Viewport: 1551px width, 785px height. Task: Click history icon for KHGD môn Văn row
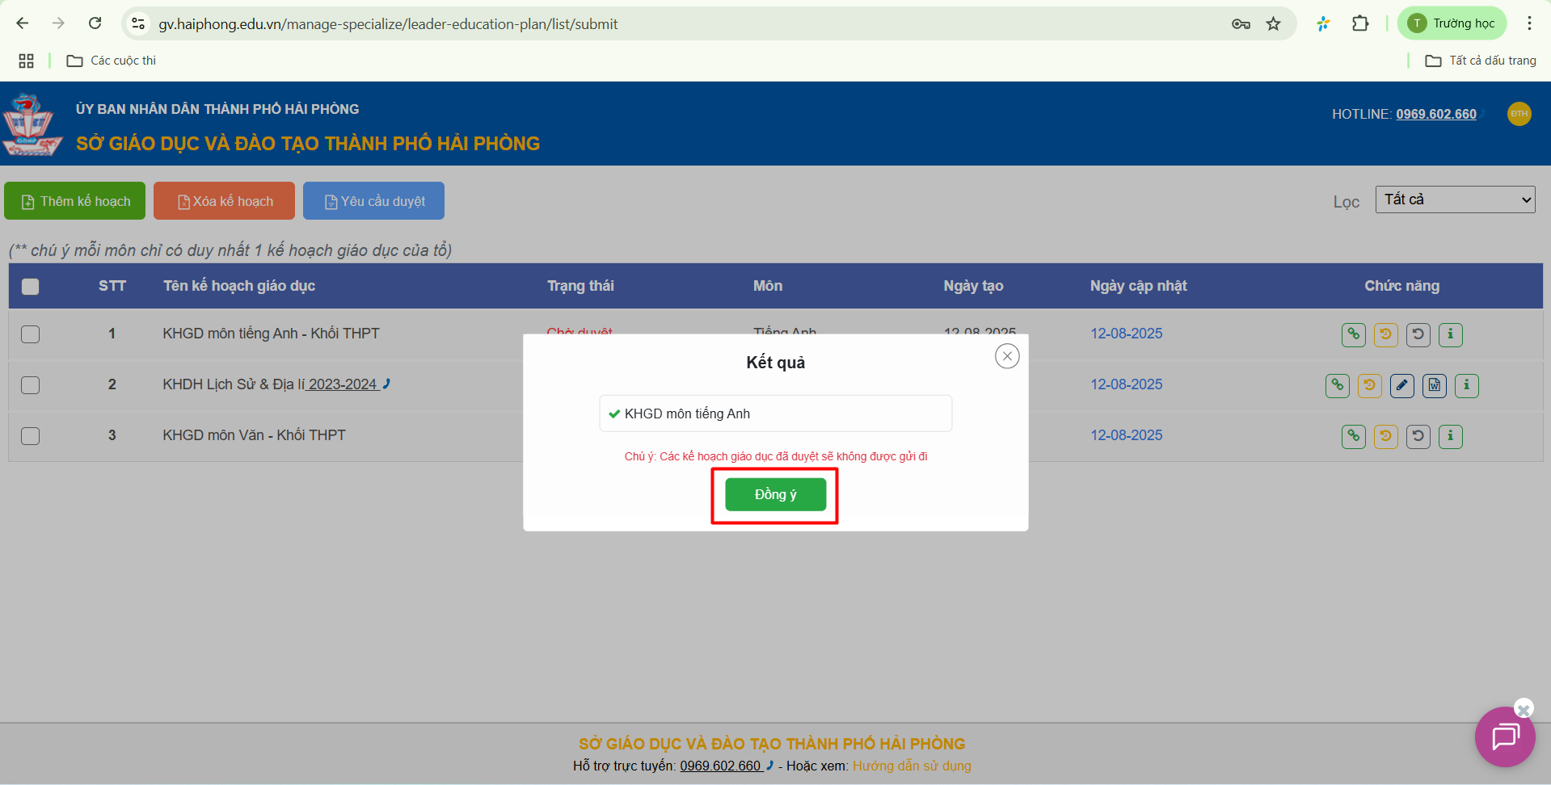tap(1385, 436)
